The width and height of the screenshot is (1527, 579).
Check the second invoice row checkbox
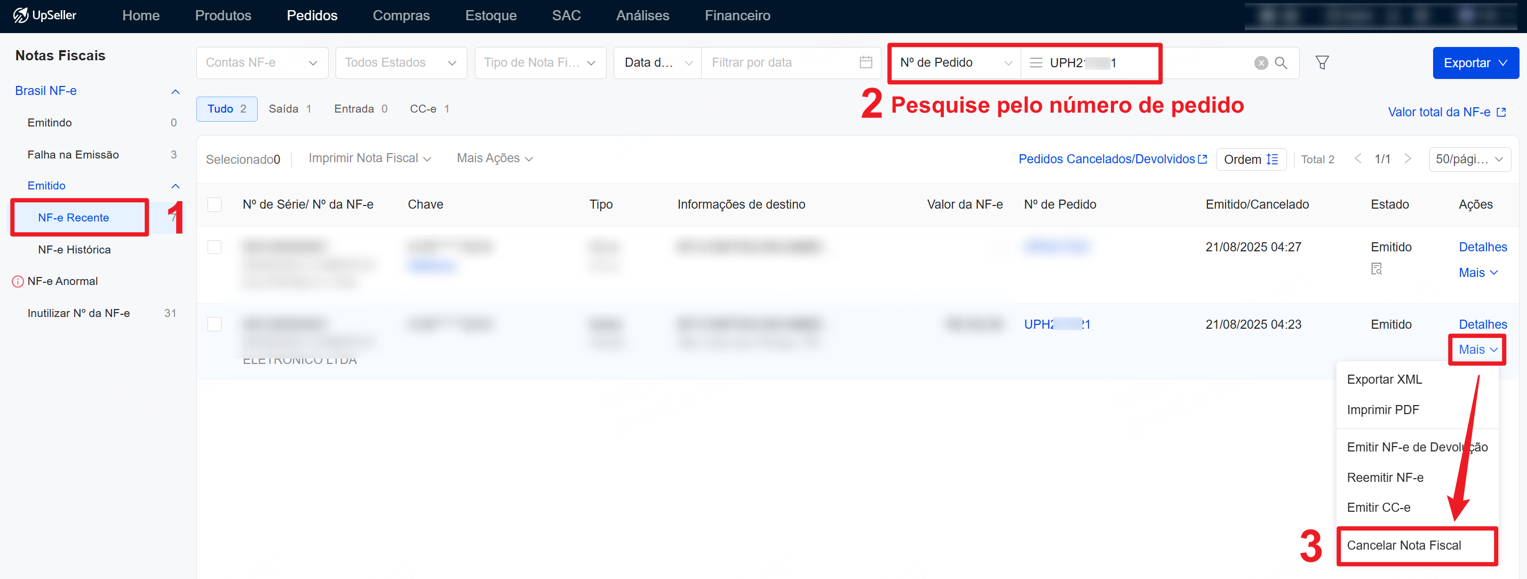click(x=214, y=324)
